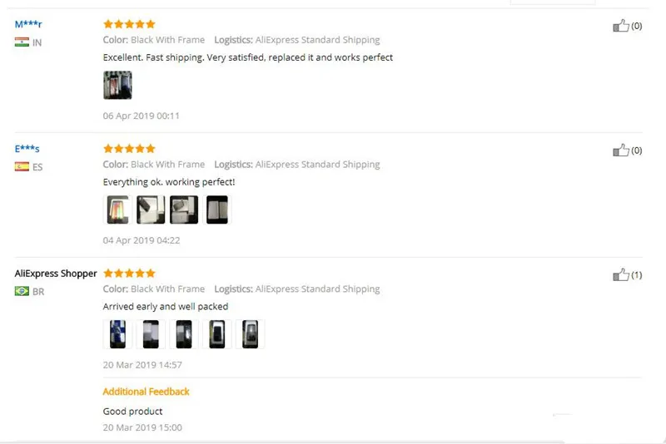The height and width of the screenshot is (444, 666).
Task: Click star rating on E***s's review
Action: pyautogui.click(x=129, y=149)
